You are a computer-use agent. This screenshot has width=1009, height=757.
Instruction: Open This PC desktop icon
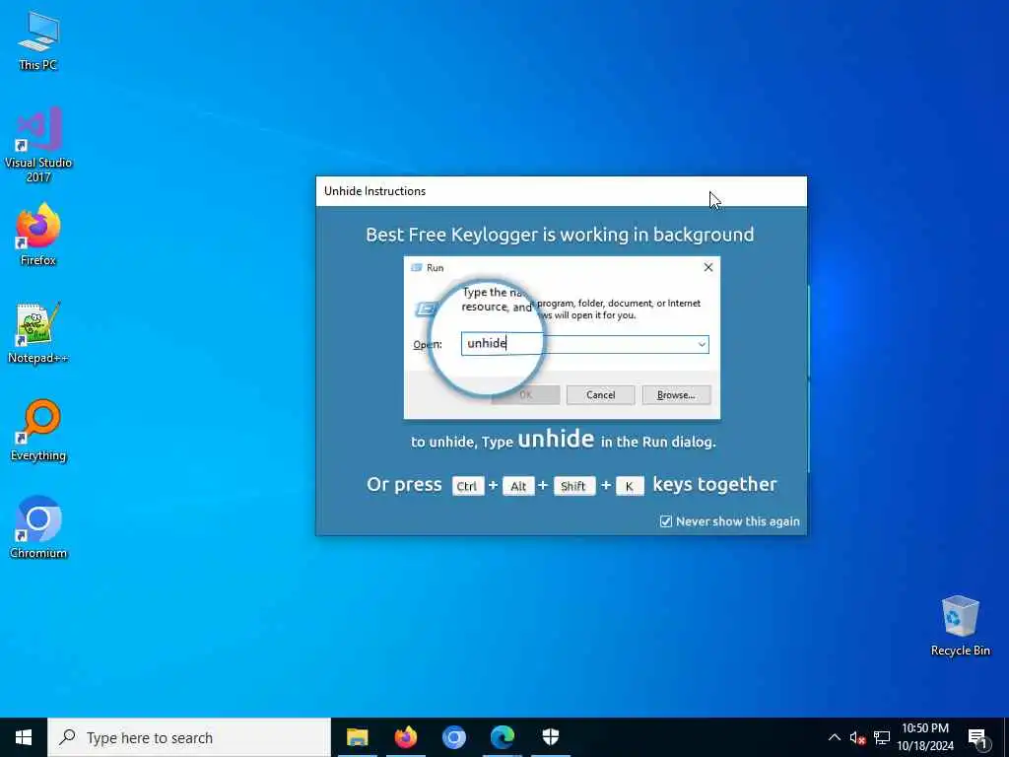tap(38, 39)
